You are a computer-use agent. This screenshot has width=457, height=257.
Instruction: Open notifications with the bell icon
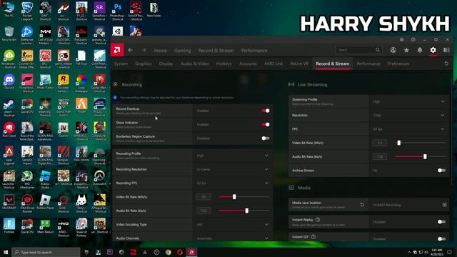420,50
